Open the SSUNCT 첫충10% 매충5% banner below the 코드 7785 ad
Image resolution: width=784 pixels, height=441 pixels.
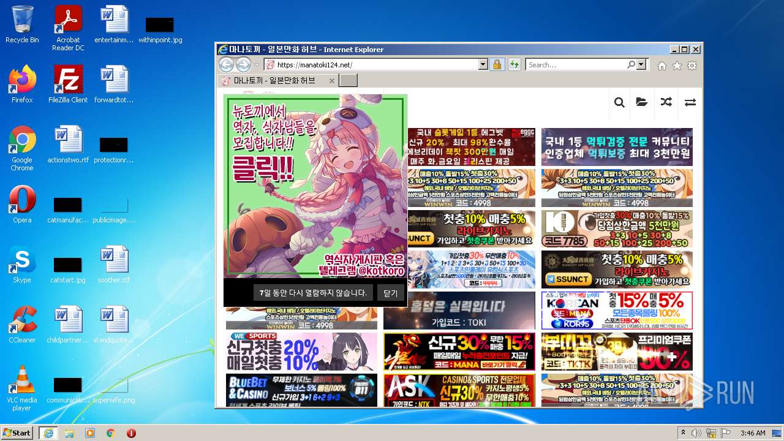tap(617, 269)
